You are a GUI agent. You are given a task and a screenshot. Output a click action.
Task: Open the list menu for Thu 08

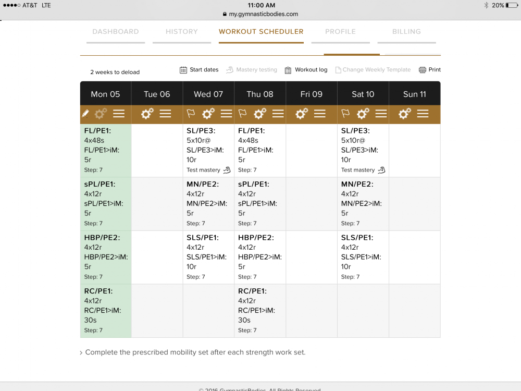278,114
